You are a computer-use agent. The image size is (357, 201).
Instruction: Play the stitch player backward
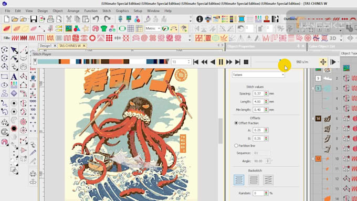pos(213,62)
